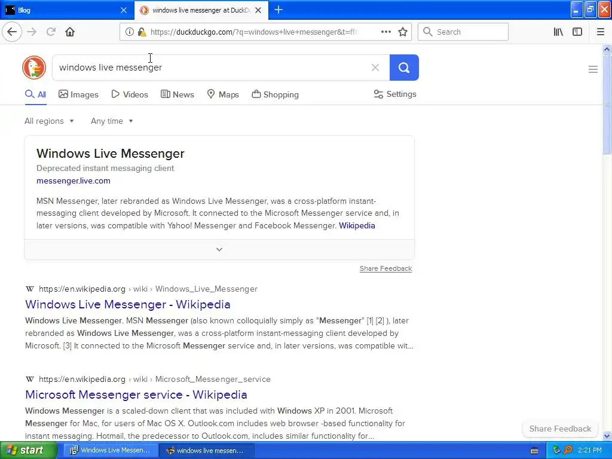Switch to Windows Live Messenger taskbar window
This screenshot has height=459, width=612.
[x=111, y=451]
